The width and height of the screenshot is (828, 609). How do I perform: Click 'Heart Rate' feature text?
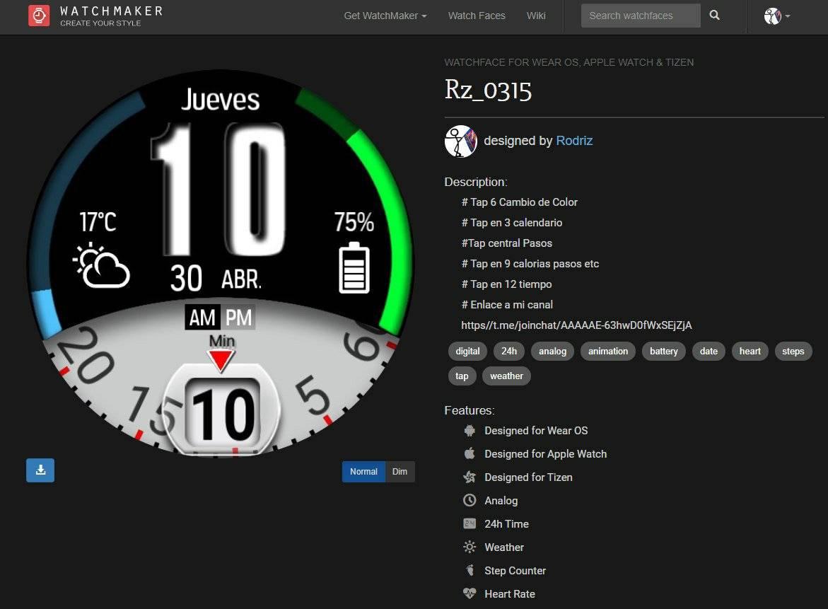510,593
